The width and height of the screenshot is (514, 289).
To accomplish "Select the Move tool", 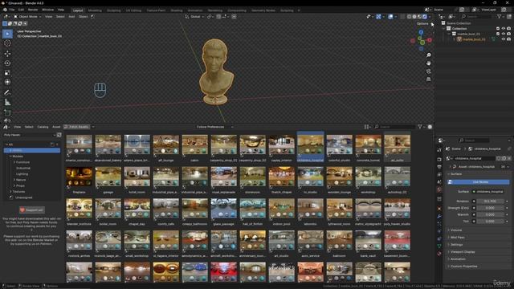I will click(7, 54).
